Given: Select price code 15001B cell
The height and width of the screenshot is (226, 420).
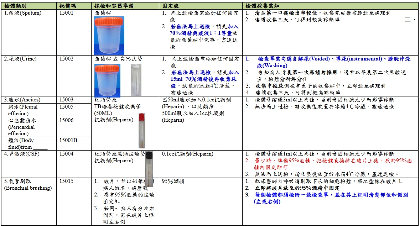Looking at the screenshot, I should (68, 140).
